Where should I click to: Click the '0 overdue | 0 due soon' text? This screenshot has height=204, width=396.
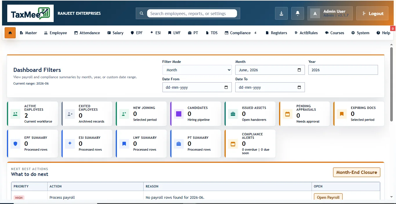tap(256, 151)
